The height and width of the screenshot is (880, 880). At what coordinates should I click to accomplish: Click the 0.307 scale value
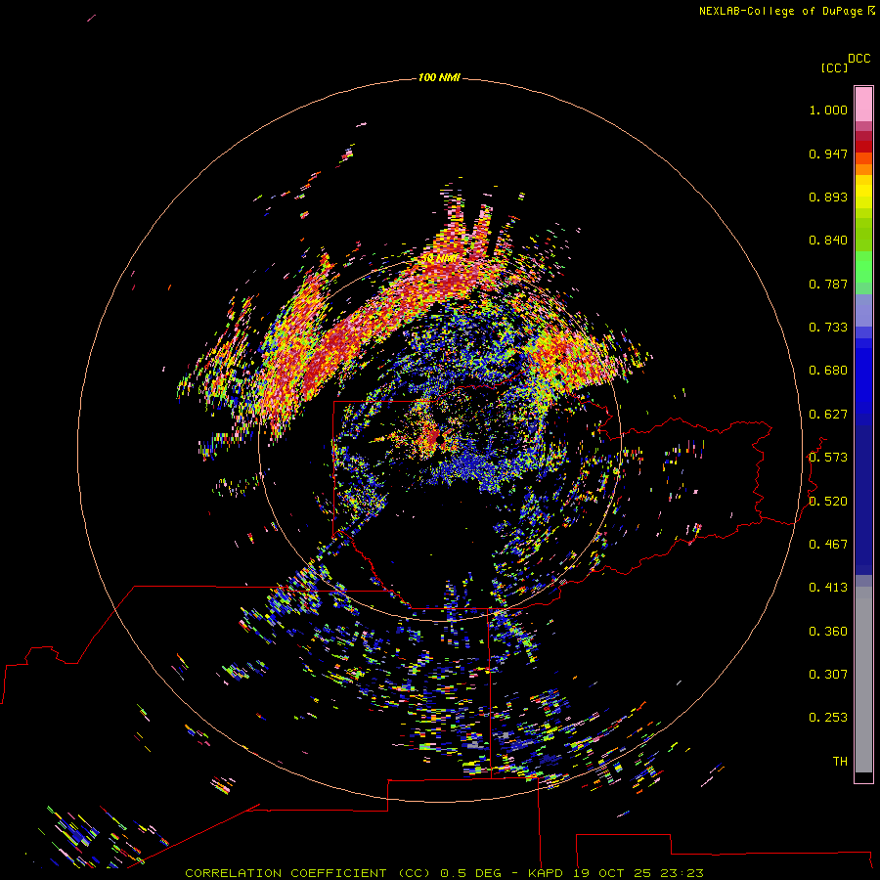tap(828, 675)
